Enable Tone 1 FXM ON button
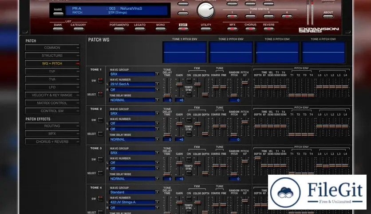 [x=189, y=80]
